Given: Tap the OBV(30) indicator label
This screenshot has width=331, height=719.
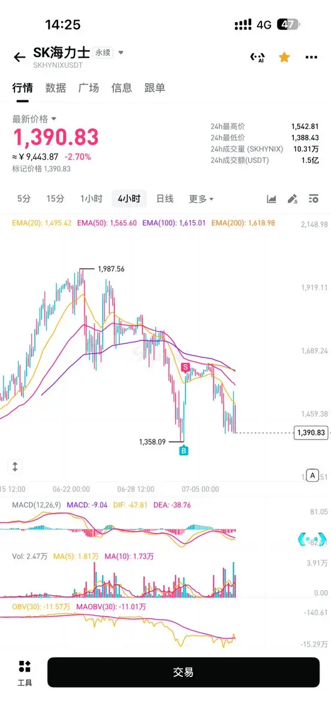Looking at the screenshot, I should [x=41, y=606].
